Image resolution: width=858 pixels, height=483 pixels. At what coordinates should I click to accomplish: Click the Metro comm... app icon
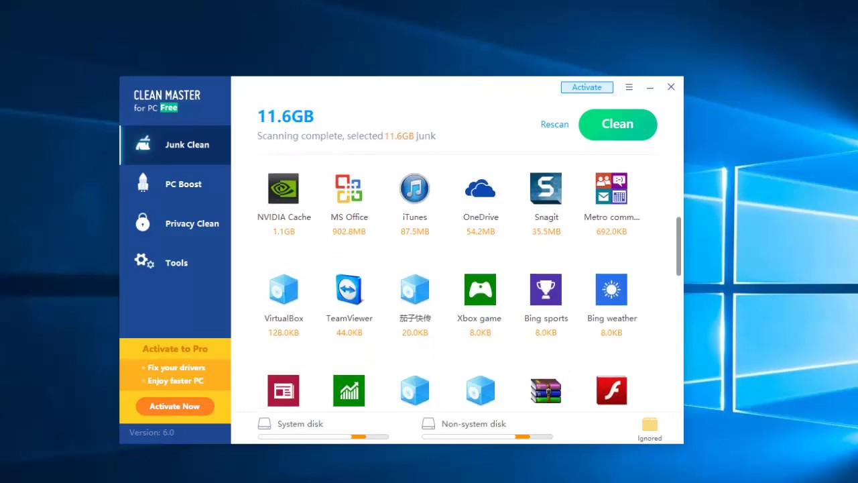coord(611,189)
